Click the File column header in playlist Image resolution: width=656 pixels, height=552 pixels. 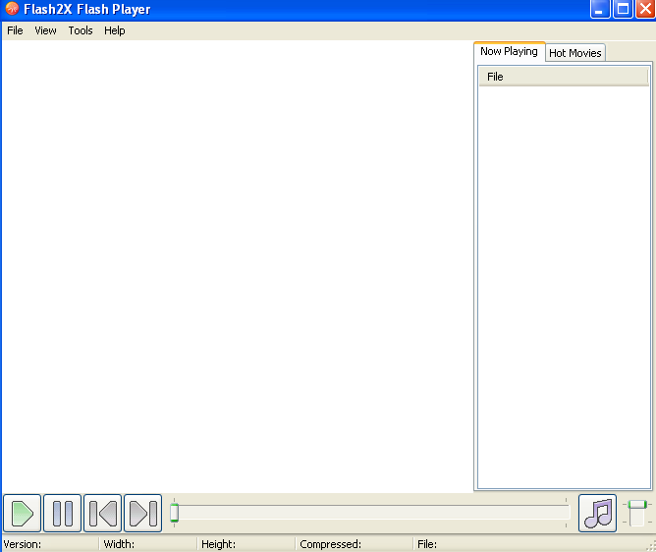[x=564, y=77]
